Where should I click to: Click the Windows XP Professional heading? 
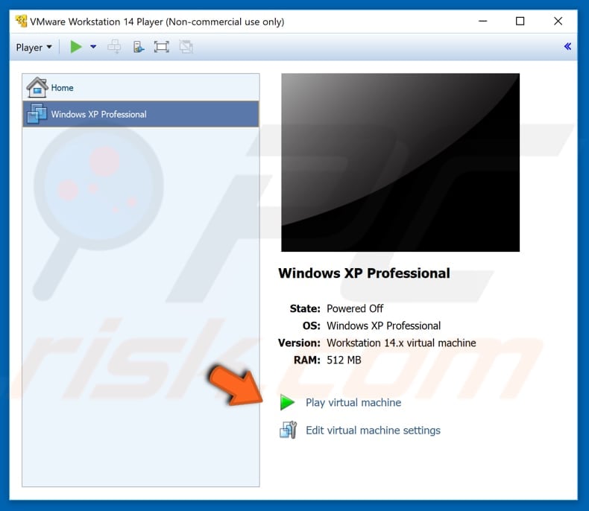364,273
